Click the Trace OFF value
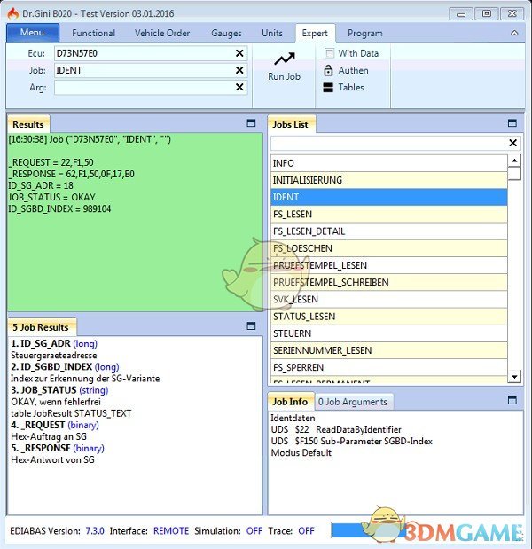The image size is (532, 549). [x=306, y=530]
